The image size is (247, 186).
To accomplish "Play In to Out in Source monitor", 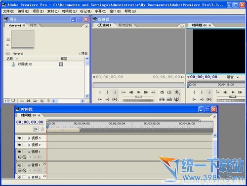I will coord(115,99).
